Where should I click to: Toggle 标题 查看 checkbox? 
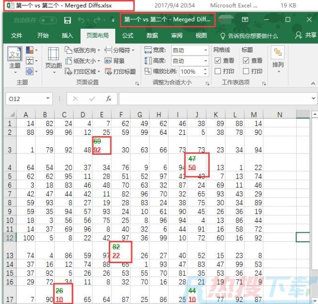click(246, 61)
